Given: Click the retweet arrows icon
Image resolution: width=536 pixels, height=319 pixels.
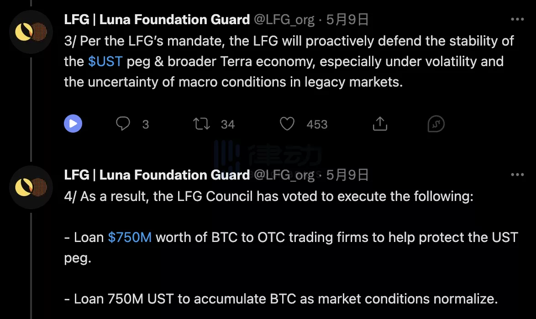Looking at the screenshot, I should (x=201, y=123).
